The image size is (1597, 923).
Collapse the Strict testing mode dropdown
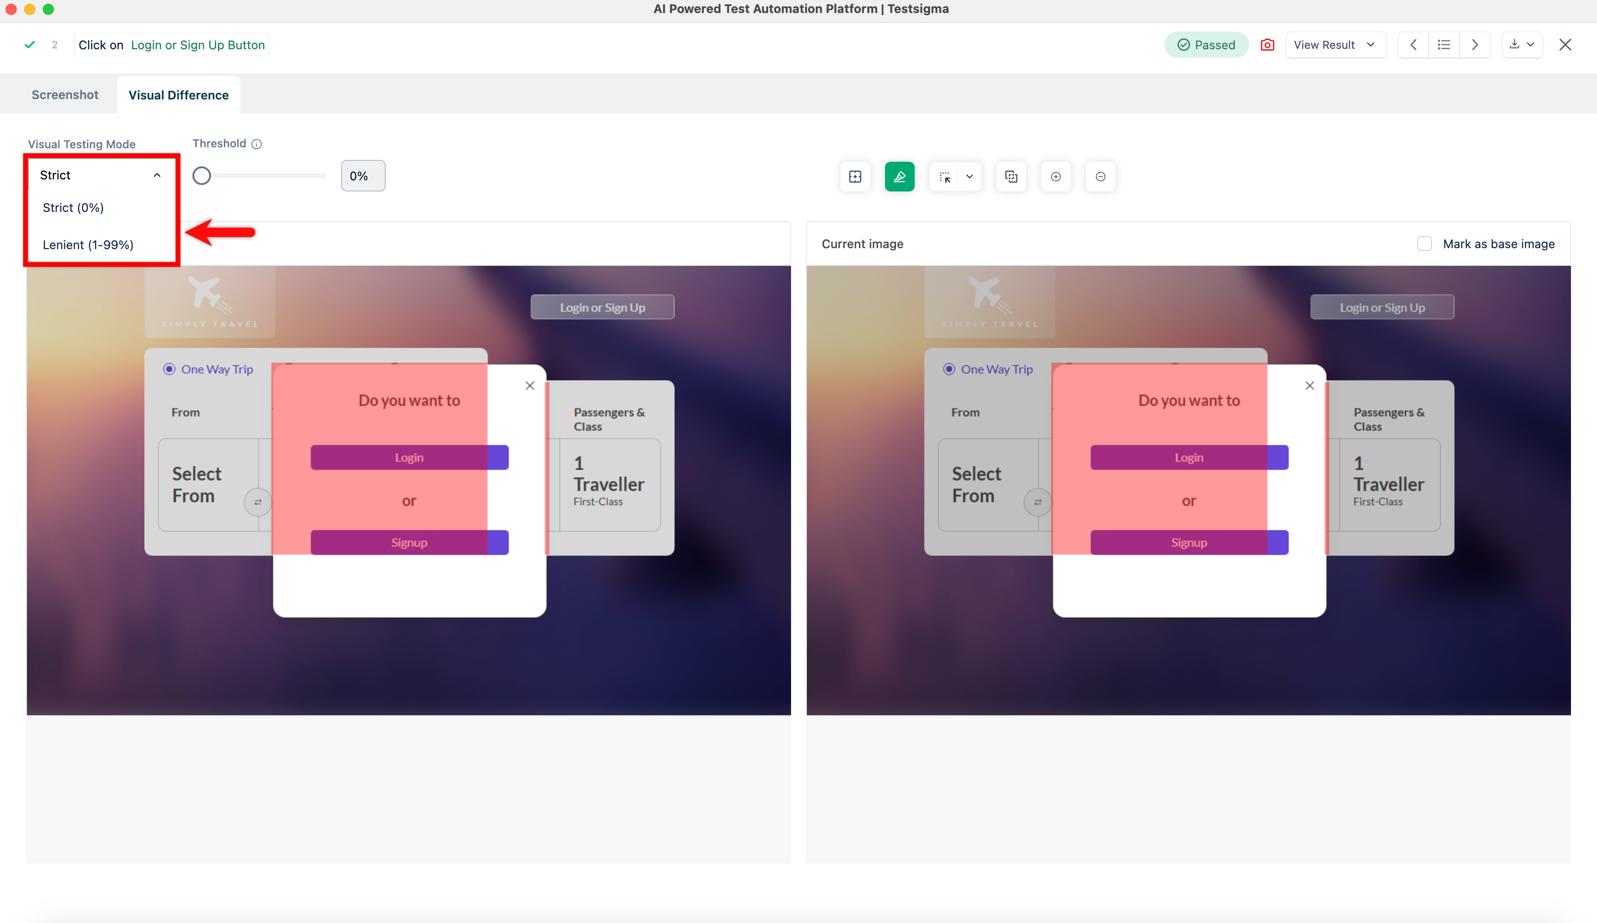157,175
